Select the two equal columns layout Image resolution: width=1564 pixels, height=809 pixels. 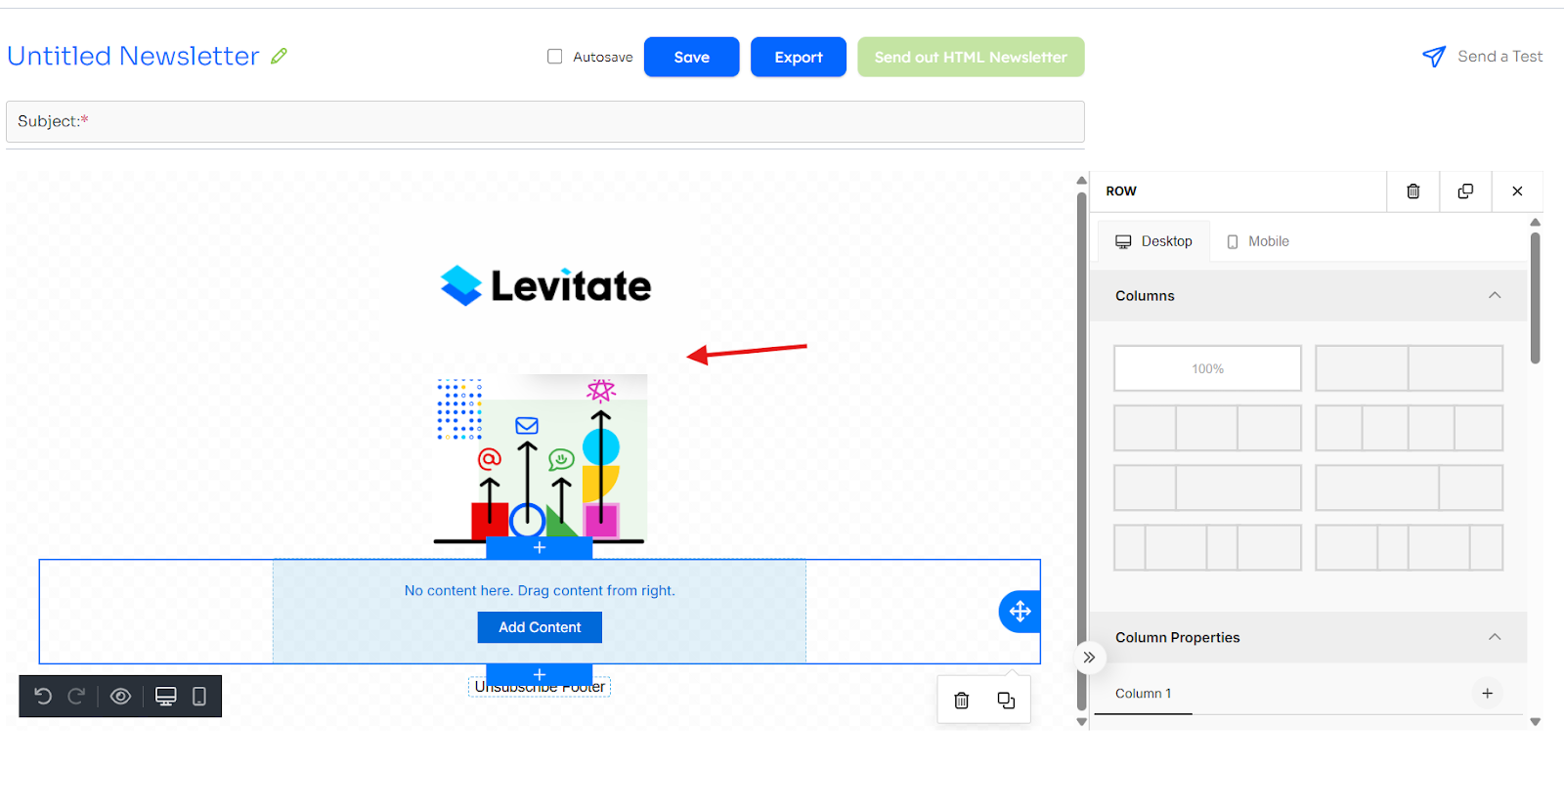(1409, 368)
